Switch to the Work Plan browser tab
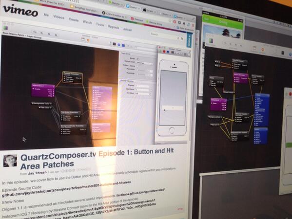This screenshot has height=219, width=292. 50,3
